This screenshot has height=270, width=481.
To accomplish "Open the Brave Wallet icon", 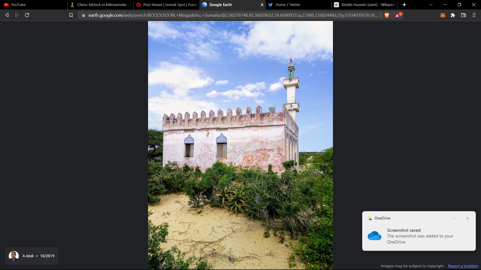I will tap(463, 15).
